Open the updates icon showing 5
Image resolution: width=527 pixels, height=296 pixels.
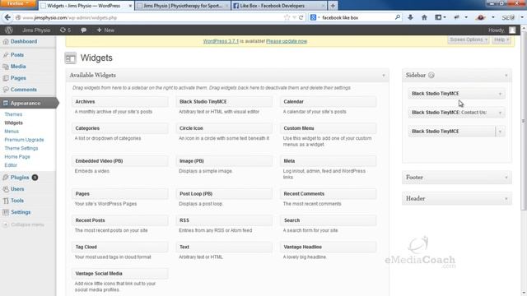65,30
